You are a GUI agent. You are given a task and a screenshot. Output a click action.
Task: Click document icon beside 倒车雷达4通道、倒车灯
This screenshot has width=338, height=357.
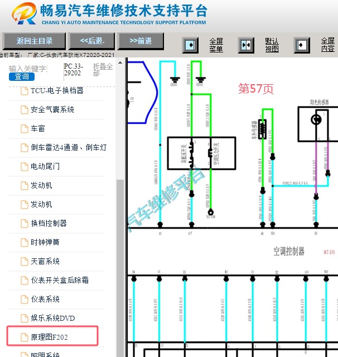pyautogui.click(x=25, y=148)
